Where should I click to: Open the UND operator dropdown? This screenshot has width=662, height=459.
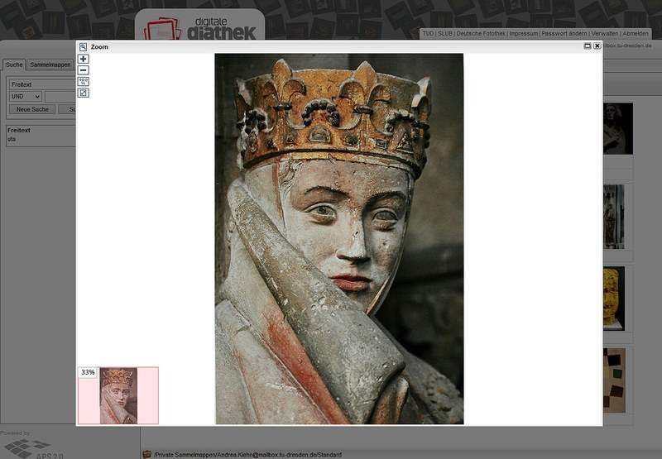click(25, 97)
